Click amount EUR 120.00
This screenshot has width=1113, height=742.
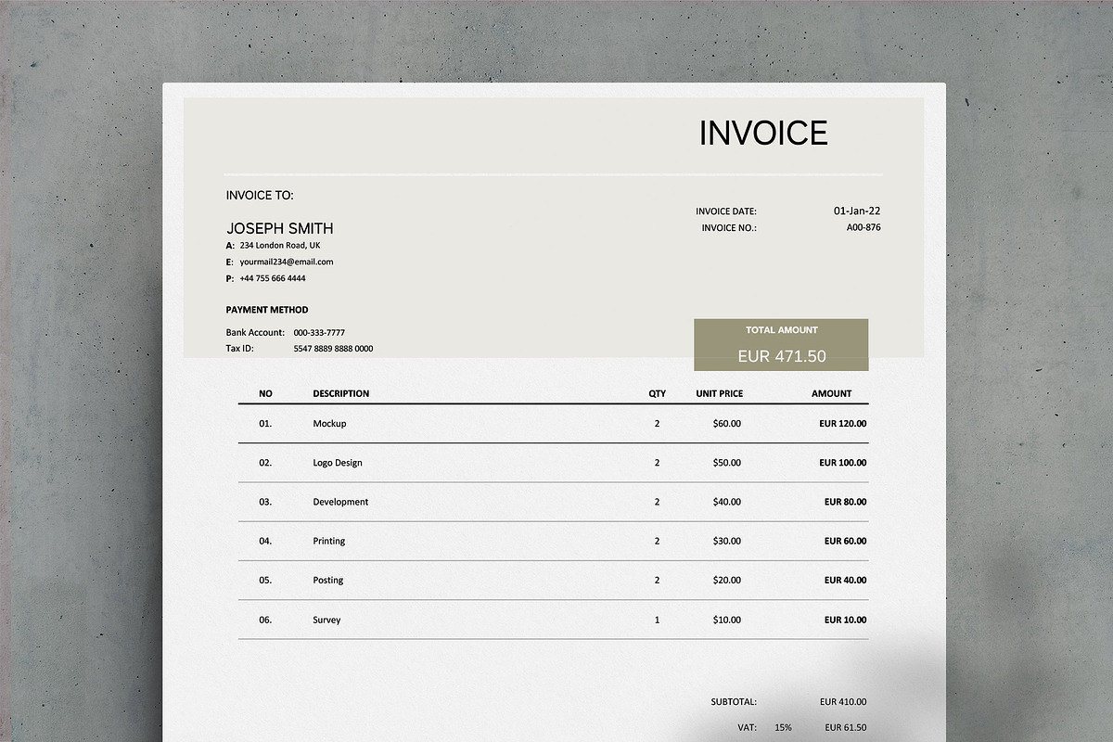(x=843, y=424)
